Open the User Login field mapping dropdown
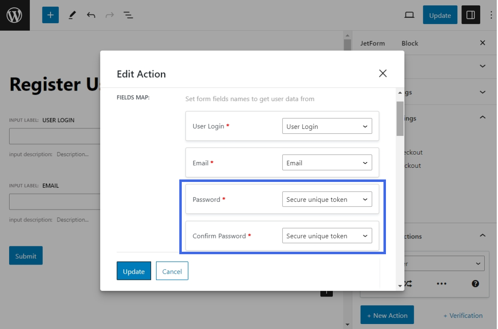Viewport: 498px width, 329px height. coord(327,126)
